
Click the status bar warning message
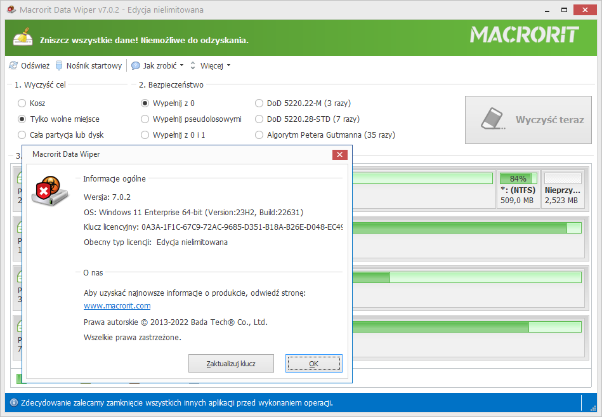(x=177, y=403)
